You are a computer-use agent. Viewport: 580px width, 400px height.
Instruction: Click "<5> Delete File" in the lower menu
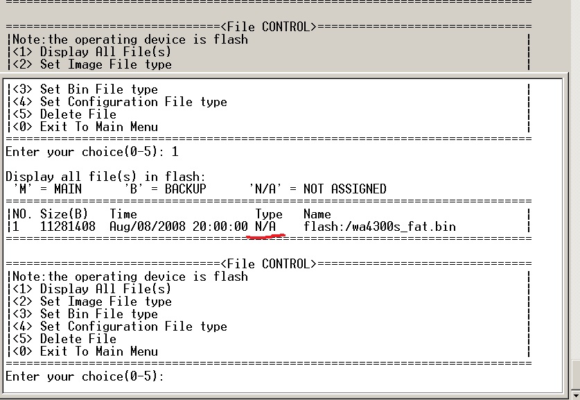(78, 339)
